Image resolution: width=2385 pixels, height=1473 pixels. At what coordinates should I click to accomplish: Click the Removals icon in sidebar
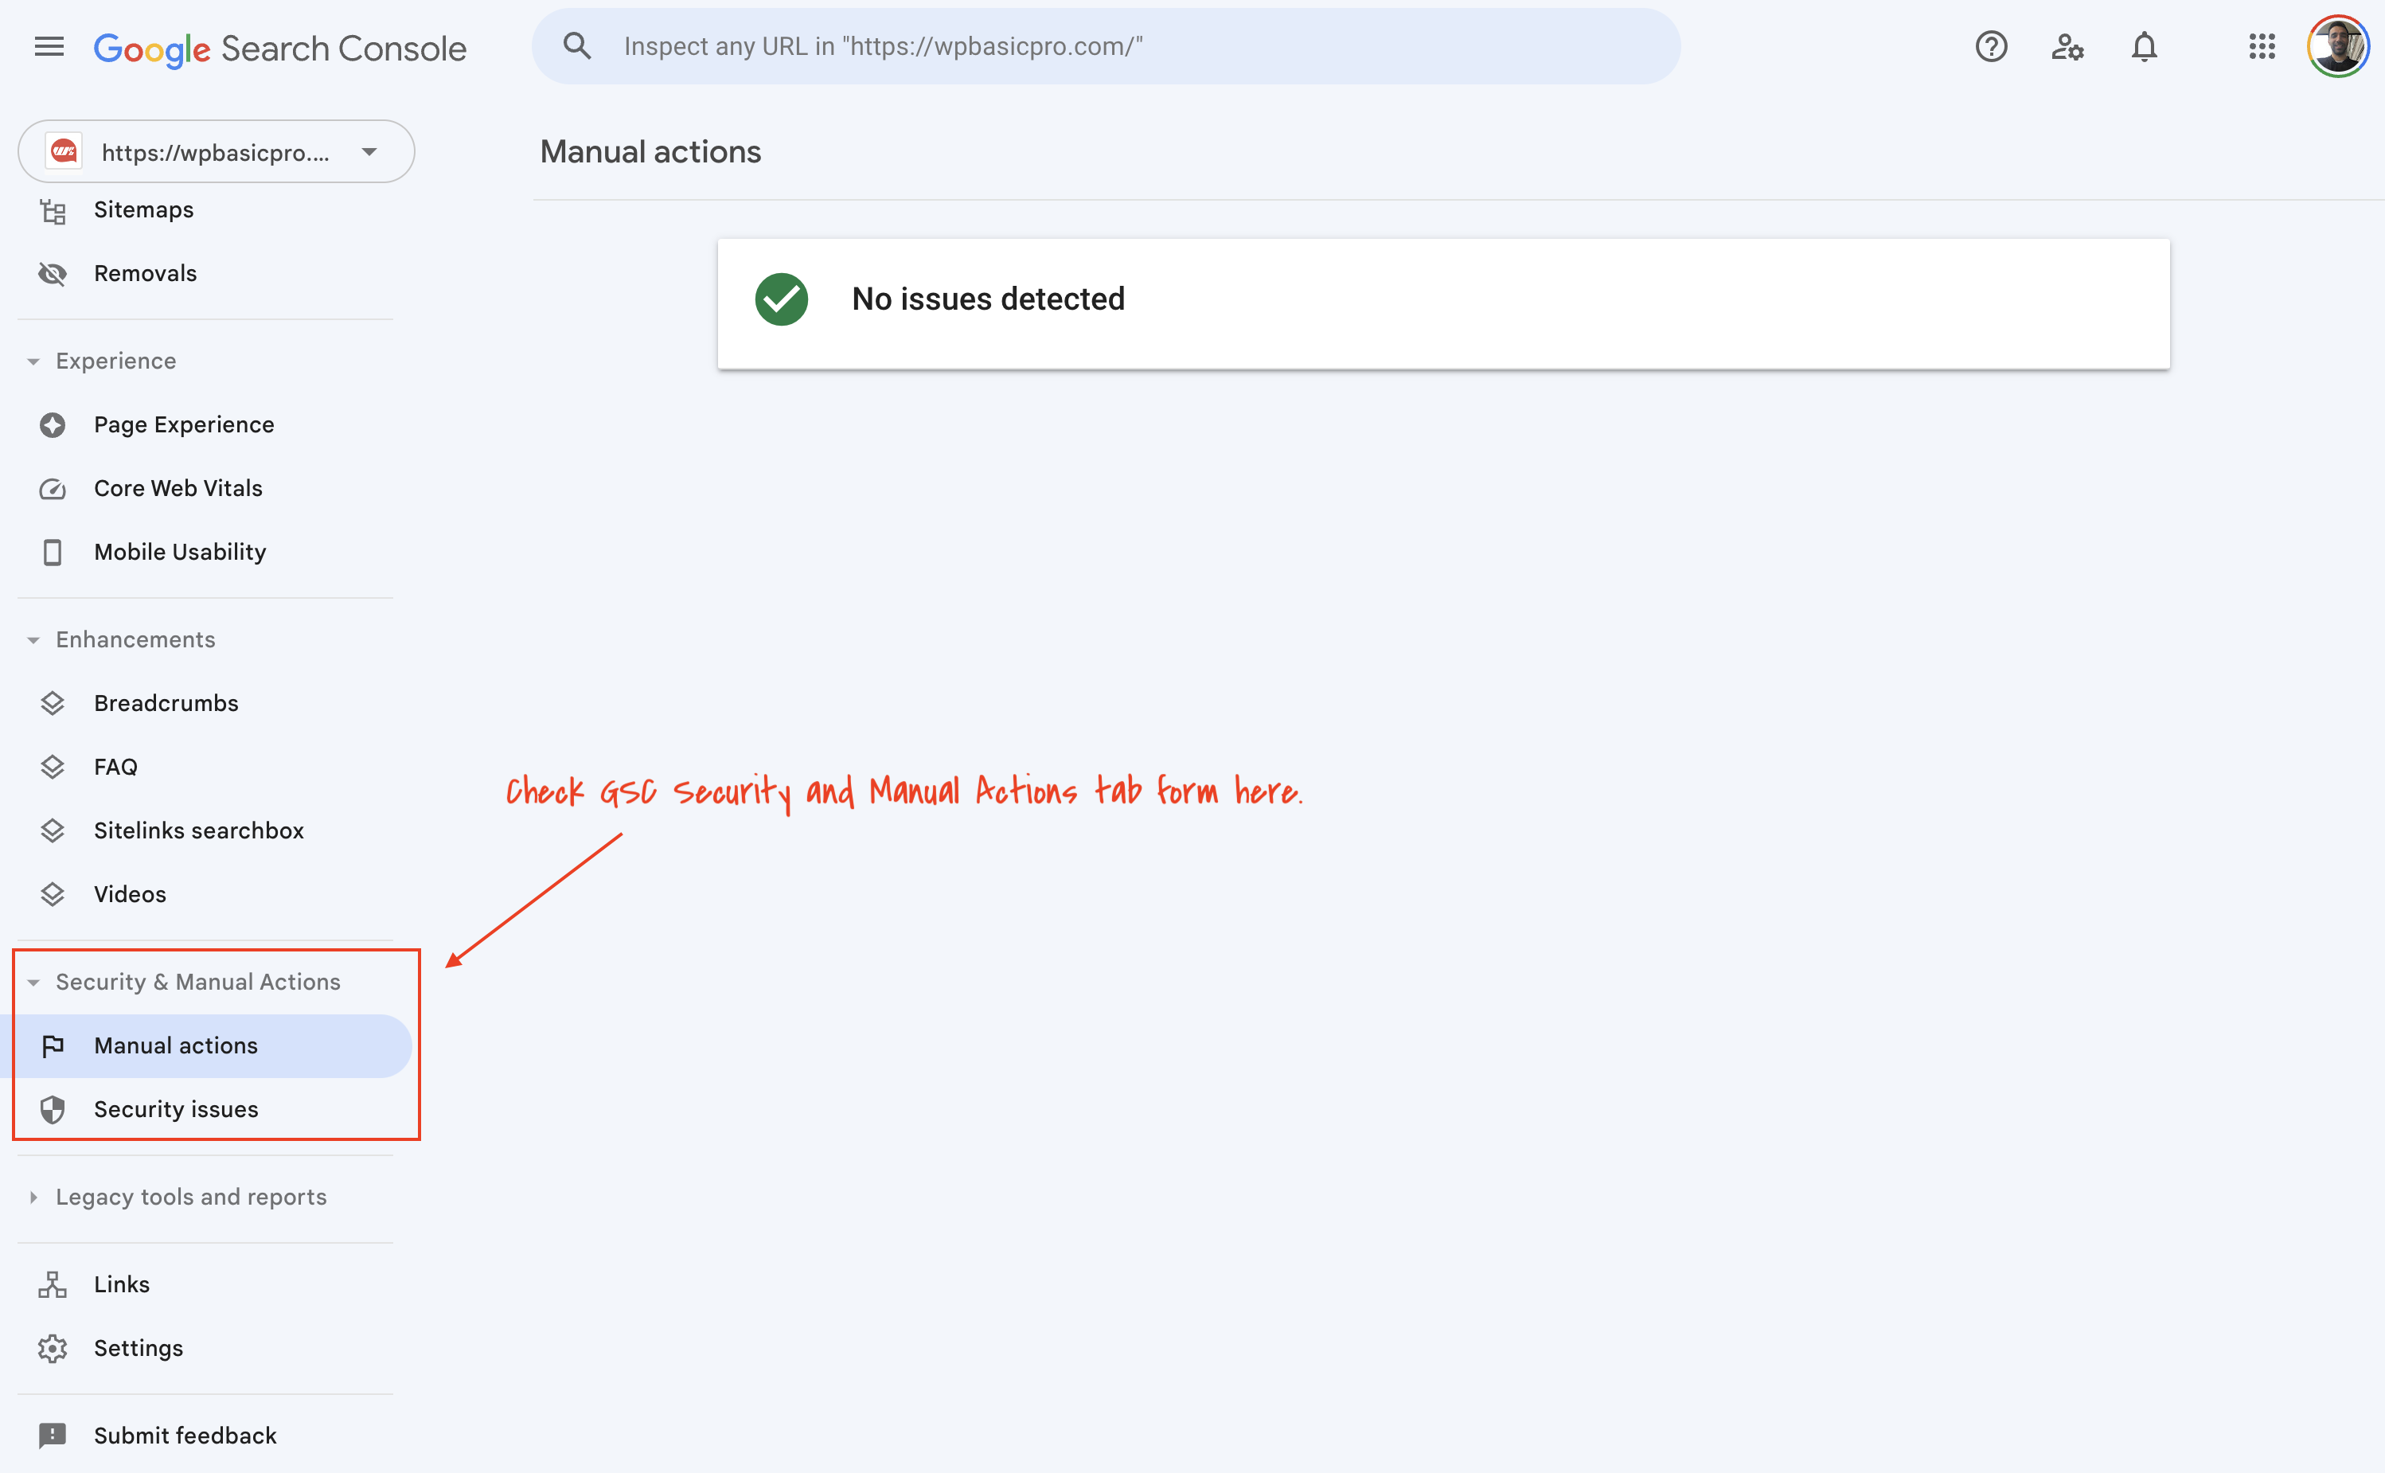[53, 273]
